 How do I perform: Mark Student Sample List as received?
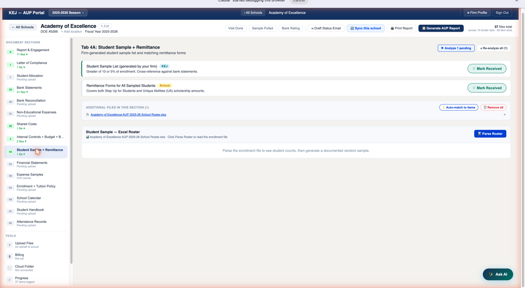pyautogui.click(x=487, y=69)
